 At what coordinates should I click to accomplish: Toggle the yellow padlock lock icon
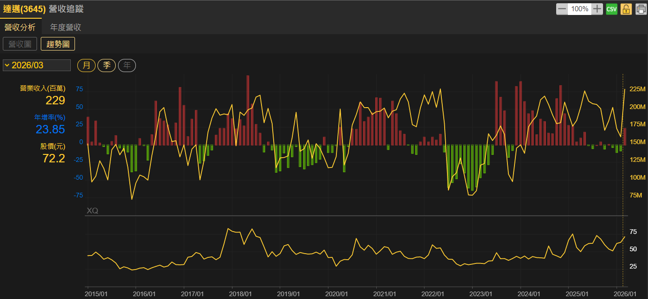[x=626, y=9]
